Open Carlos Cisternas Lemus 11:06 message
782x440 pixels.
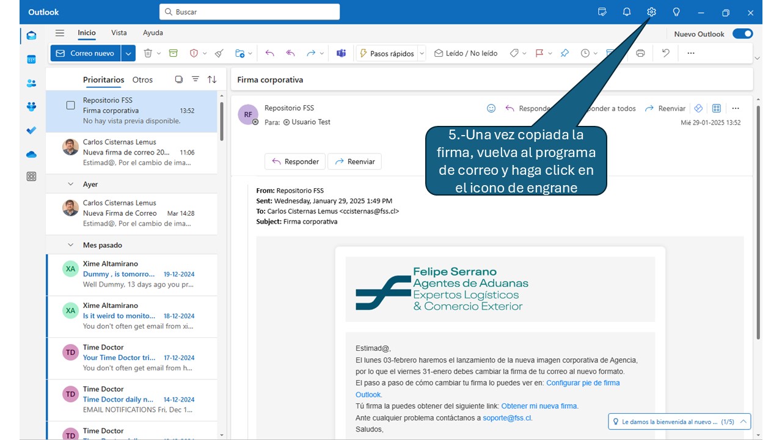(x=131, y=153)
